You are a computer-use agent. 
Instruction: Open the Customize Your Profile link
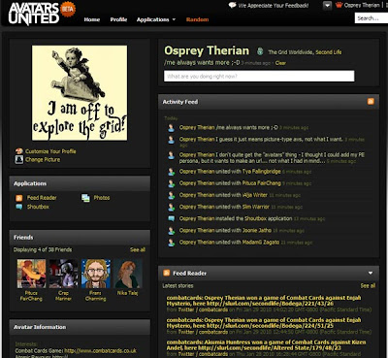click(50, 151)
